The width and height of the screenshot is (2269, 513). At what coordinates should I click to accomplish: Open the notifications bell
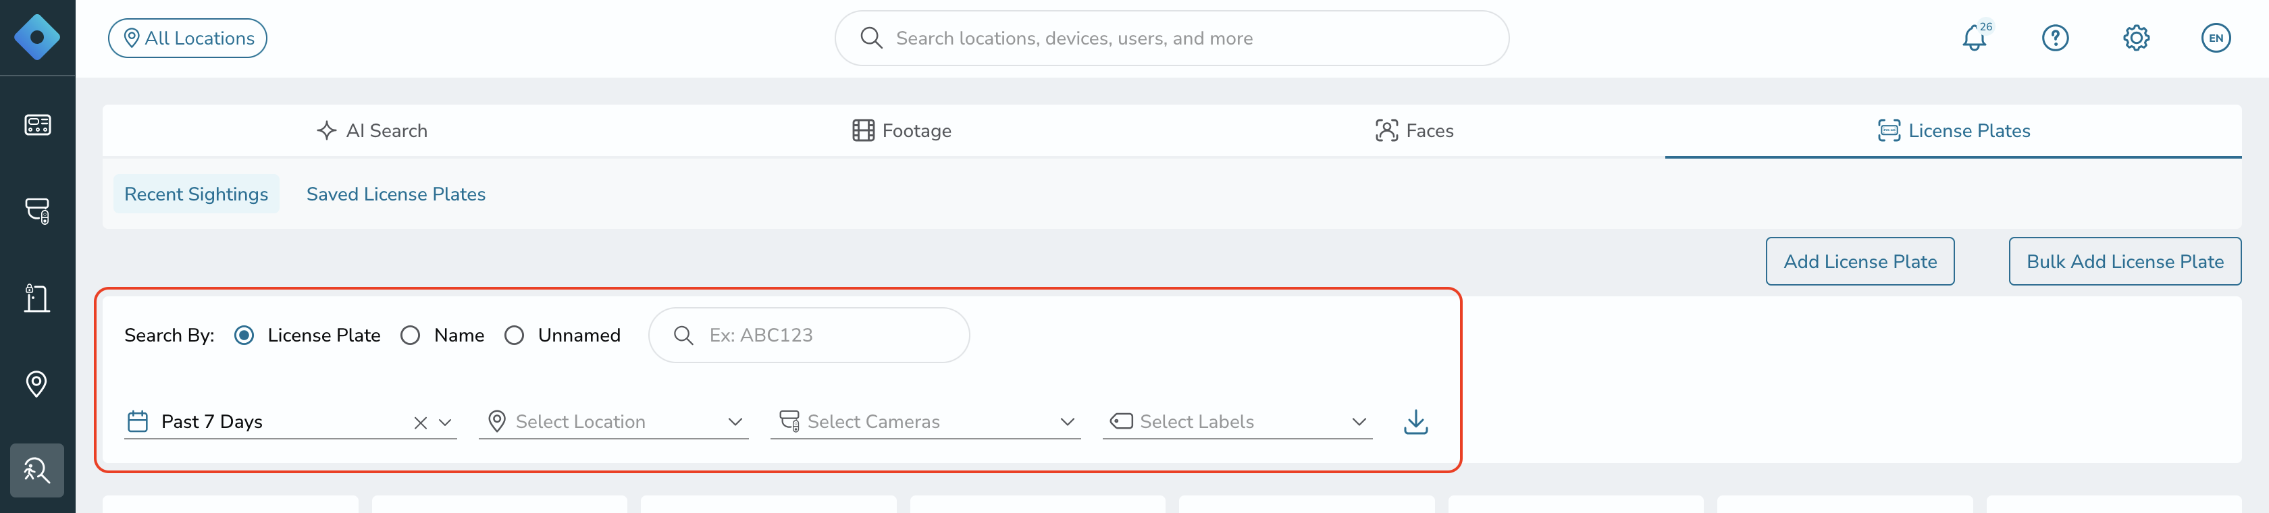coord(1974,38)
